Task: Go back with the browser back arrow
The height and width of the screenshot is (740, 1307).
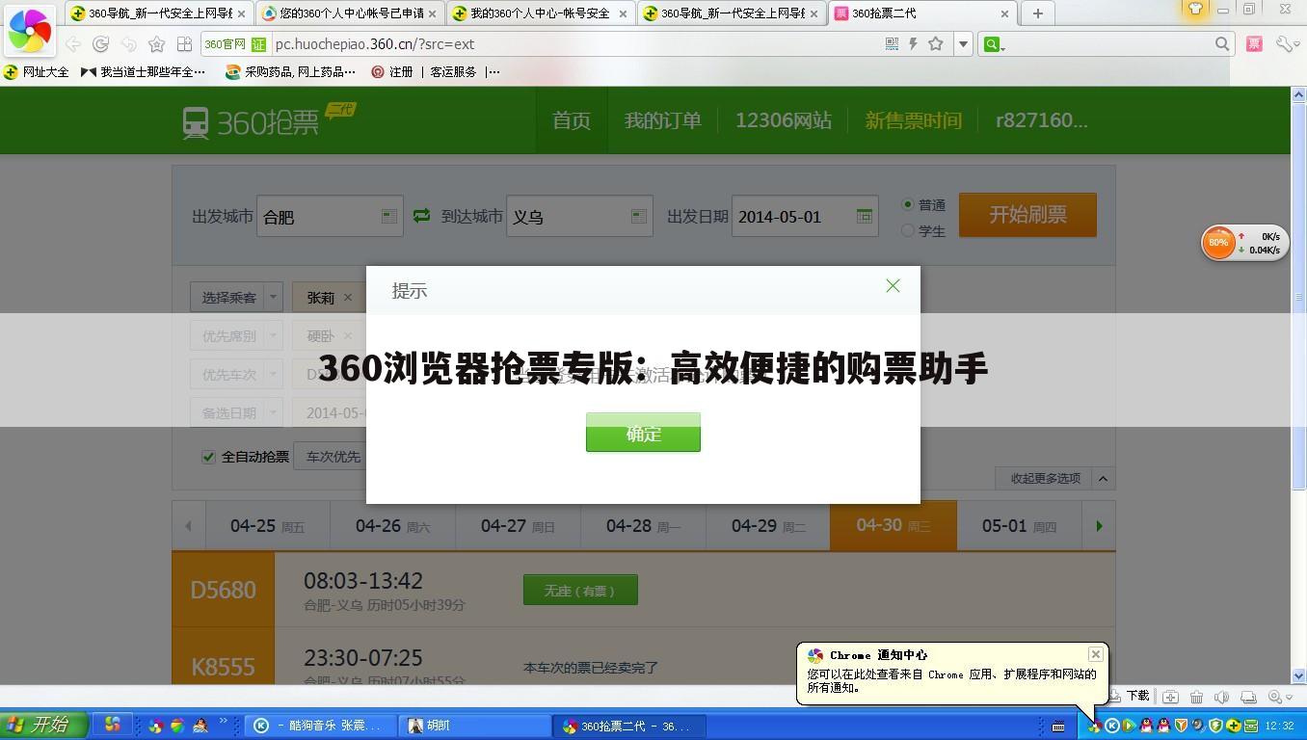Action: coord(73,43)
